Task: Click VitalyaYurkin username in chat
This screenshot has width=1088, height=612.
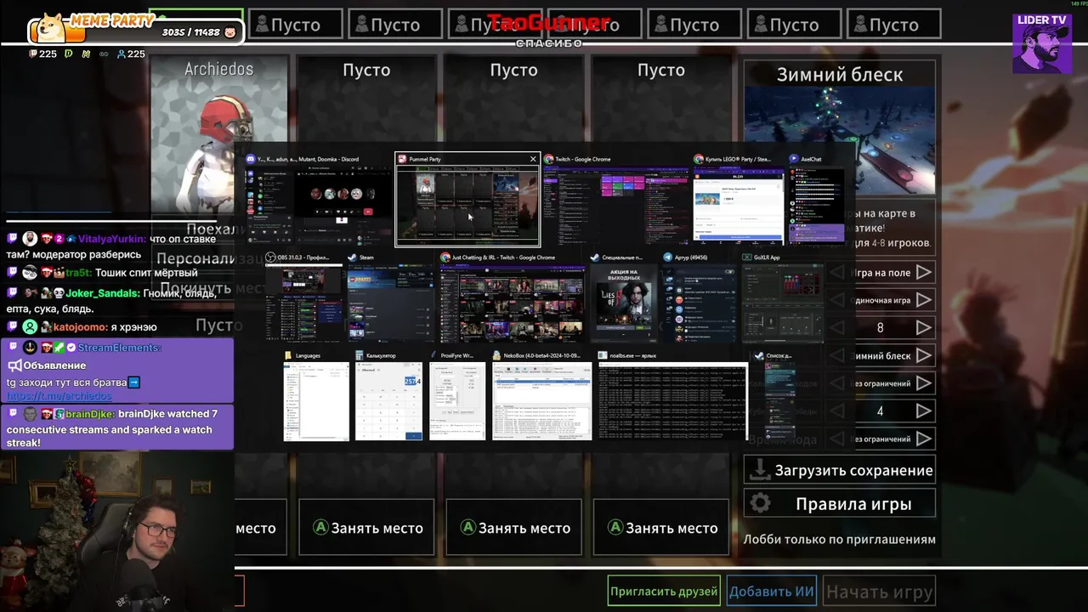Action: tap(112, 239)
